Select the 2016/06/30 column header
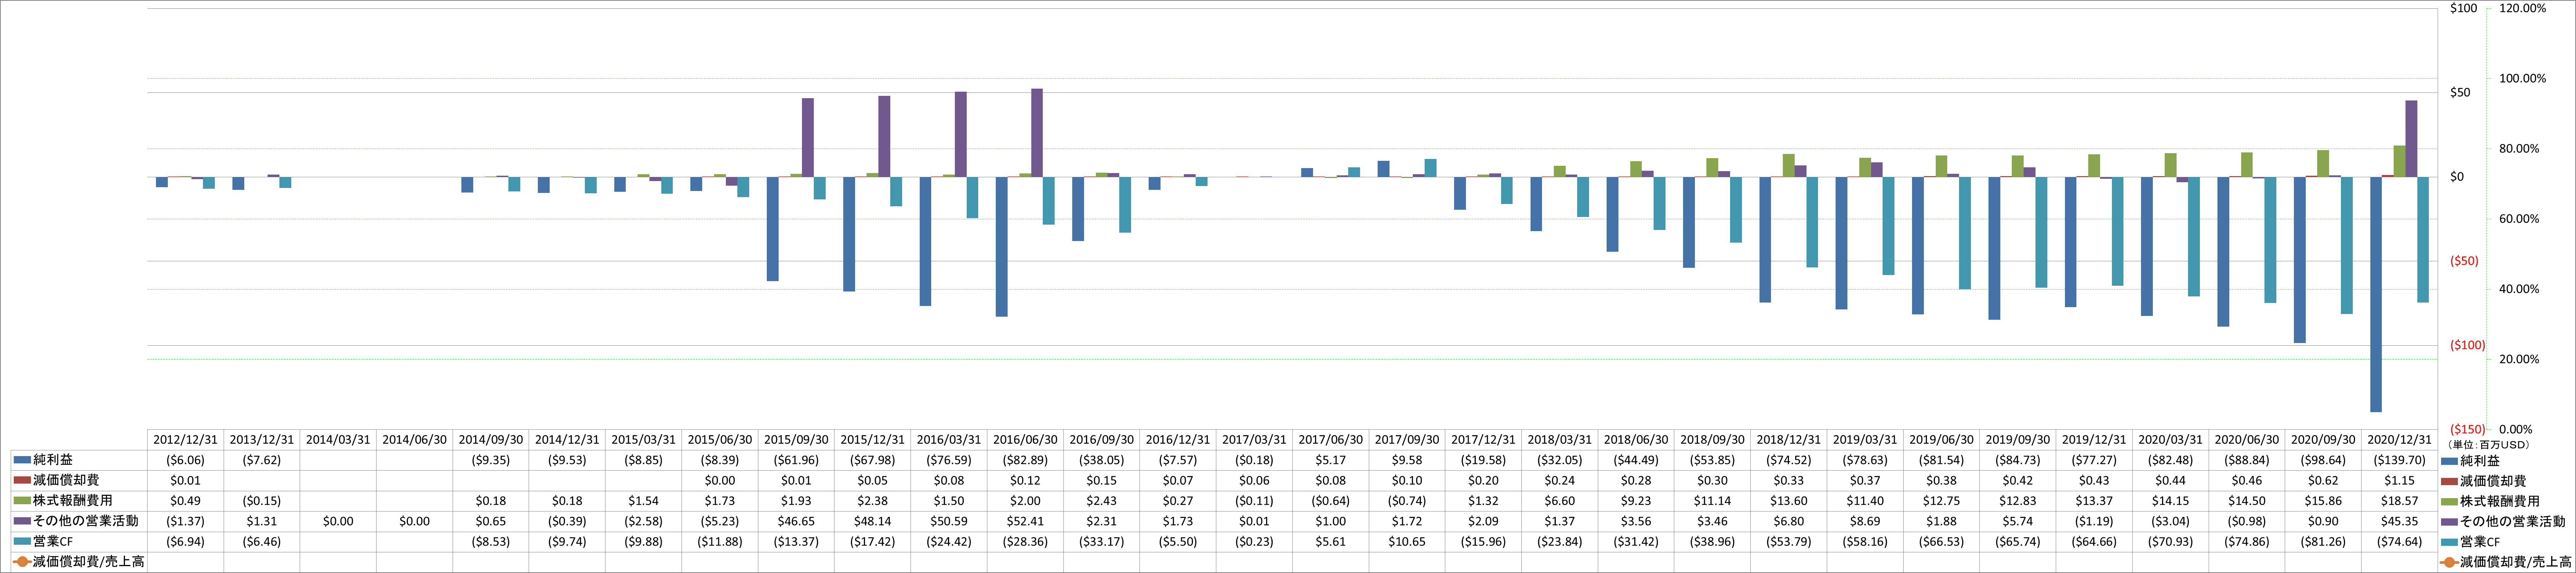Viewport: 2576px width, 573px height. [x=1025, y=440]
